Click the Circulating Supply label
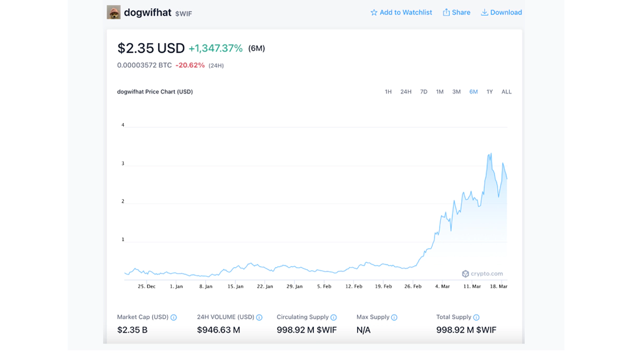This screenshot has height=355, width=632. [x=303, y=318]
